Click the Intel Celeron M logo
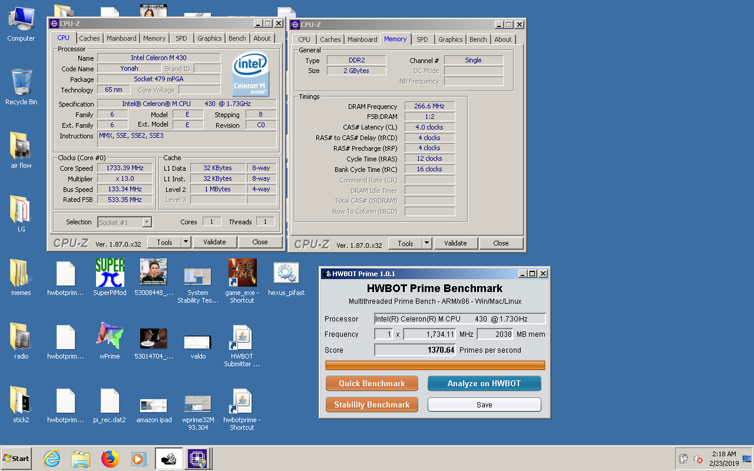The image size is (754, 471). pos(251,75)
